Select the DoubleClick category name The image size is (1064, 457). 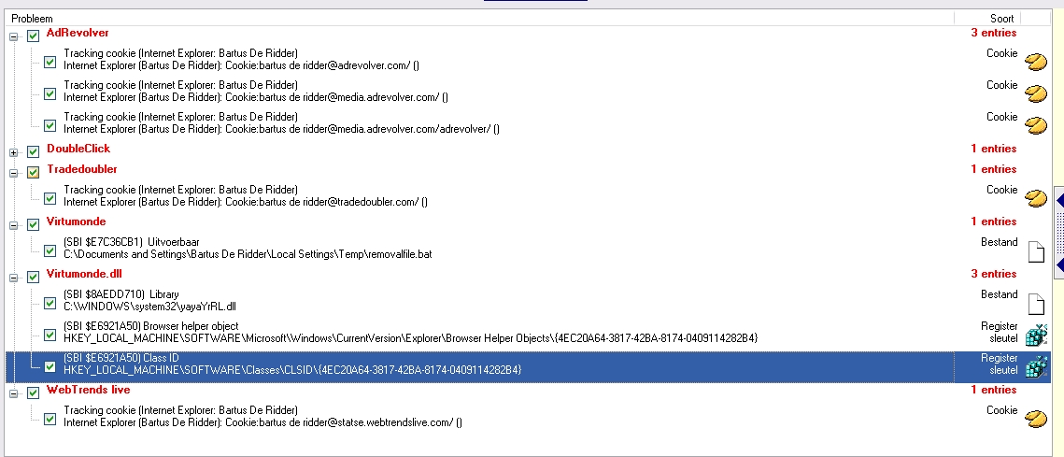(x=78, y=149)
